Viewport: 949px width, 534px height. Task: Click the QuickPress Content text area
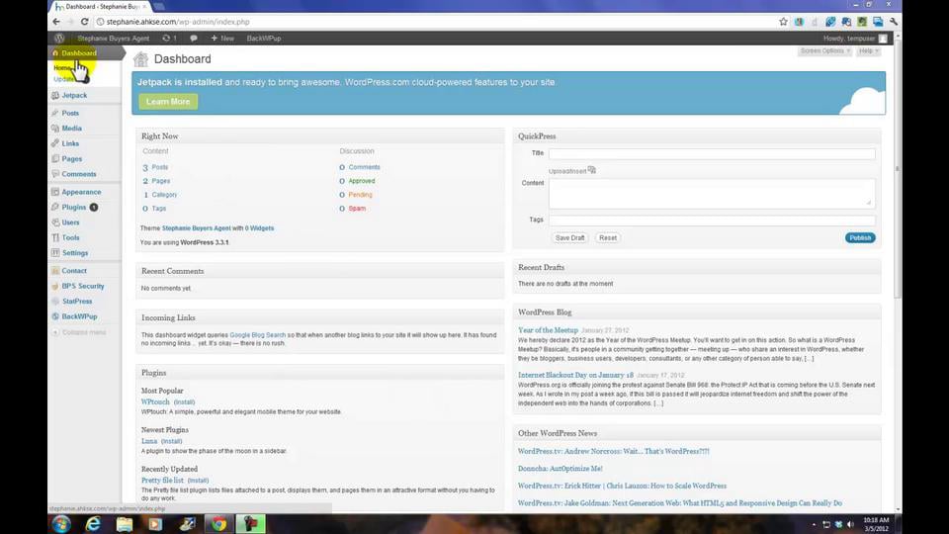[712, 194]
